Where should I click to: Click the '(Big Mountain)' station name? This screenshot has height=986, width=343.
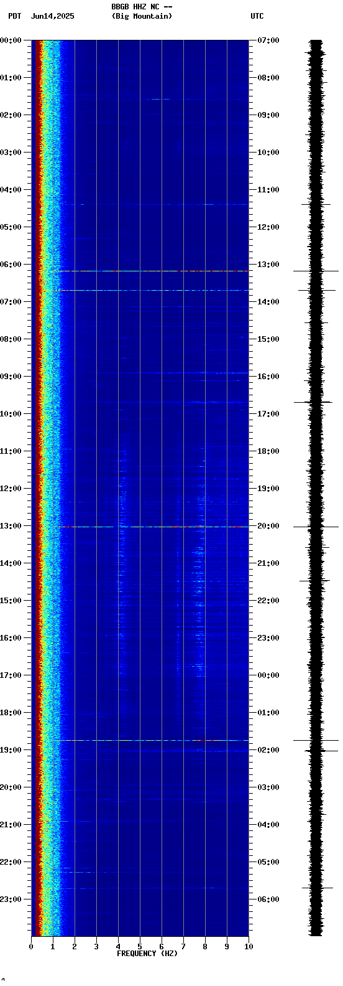coord(142,16)
